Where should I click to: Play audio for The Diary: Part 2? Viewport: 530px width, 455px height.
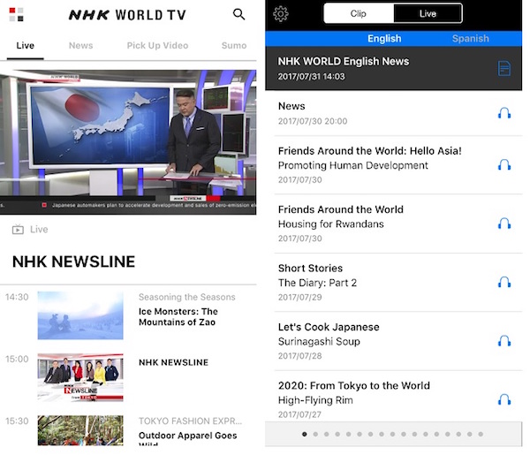(x=504, y=282)
